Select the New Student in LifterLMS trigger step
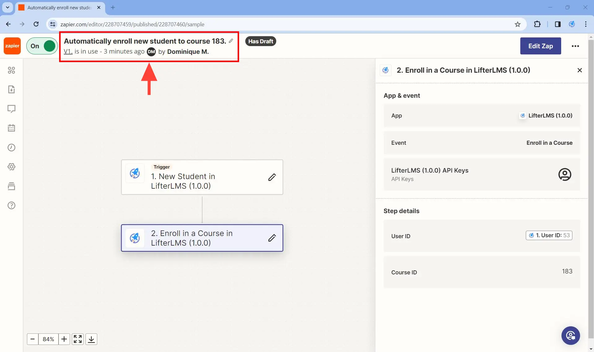Screen dimensions: 594x352 click(202, 177)
